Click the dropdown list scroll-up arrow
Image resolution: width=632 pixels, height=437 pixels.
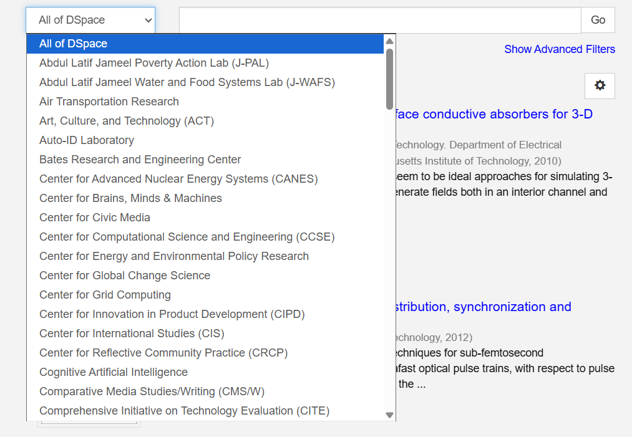click(389, 42)
